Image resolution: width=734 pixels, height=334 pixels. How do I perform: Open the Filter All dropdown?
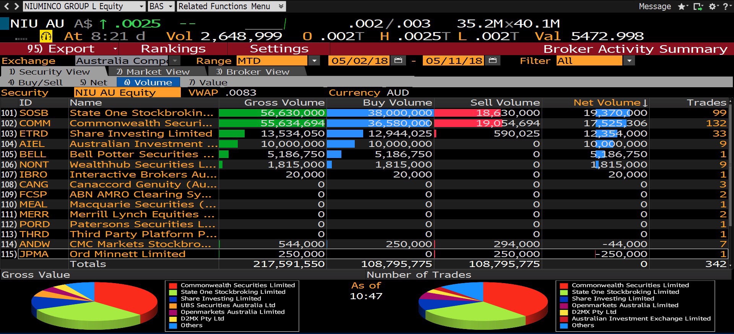tap(629, 61)
